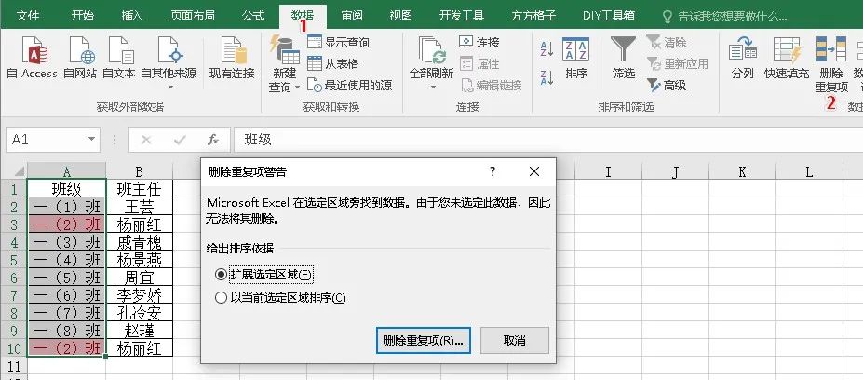Switch to the 开始 tab

[83, 16]
